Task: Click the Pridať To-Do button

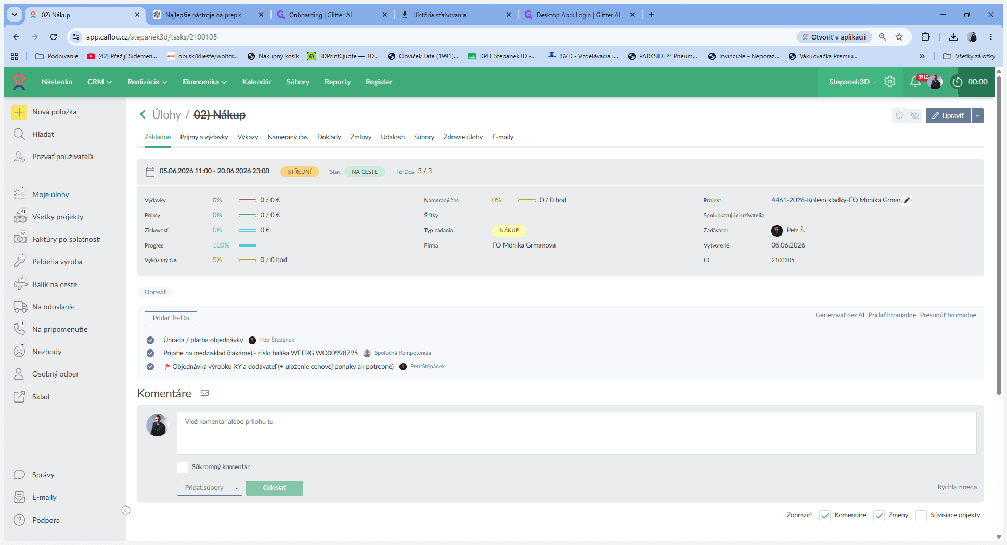Action: point(171,318)
